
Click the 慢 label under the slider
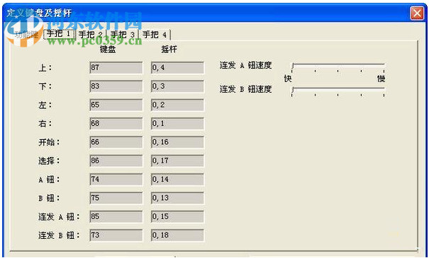(381, 79)
